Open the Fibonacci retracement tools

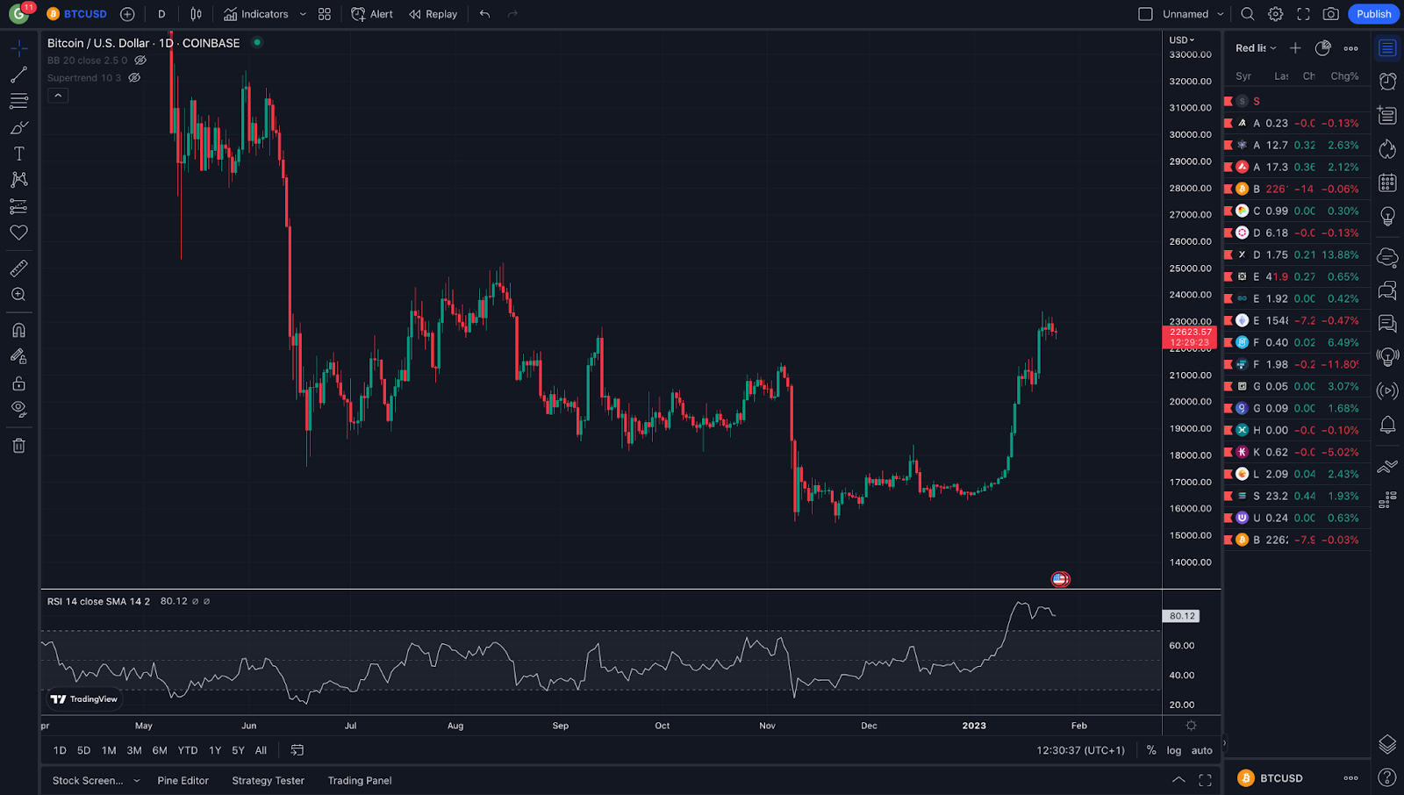[x=18, y=101]
